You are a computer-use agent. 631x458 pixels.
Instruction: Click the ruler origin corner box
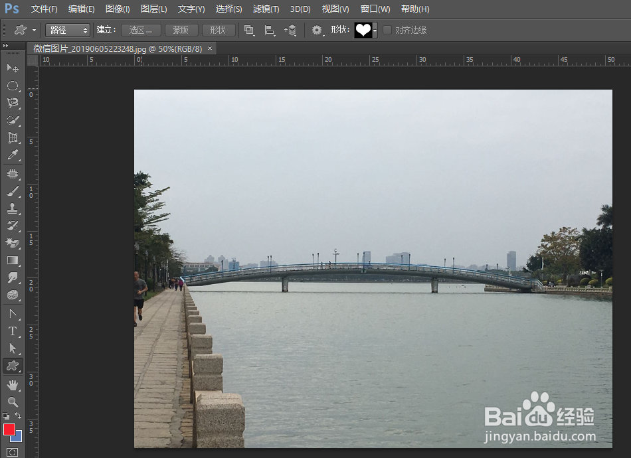33,60
